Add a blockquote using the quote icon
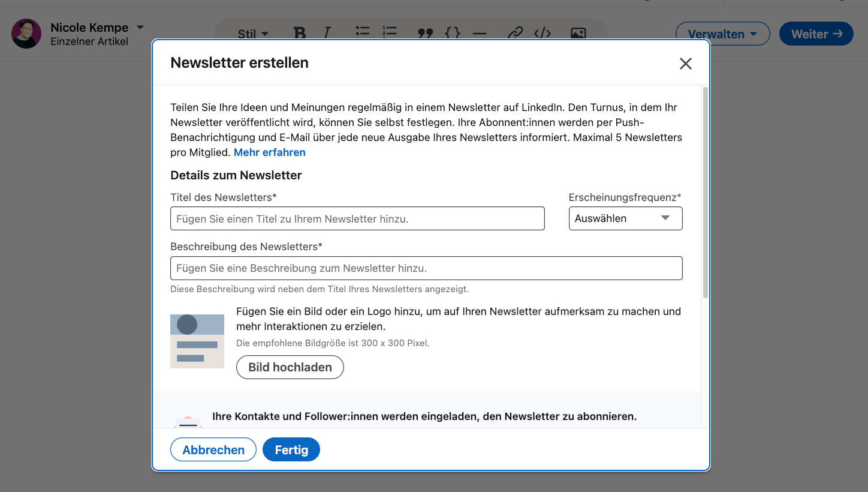Screen dimensions: 868x492 pos(426,34)
